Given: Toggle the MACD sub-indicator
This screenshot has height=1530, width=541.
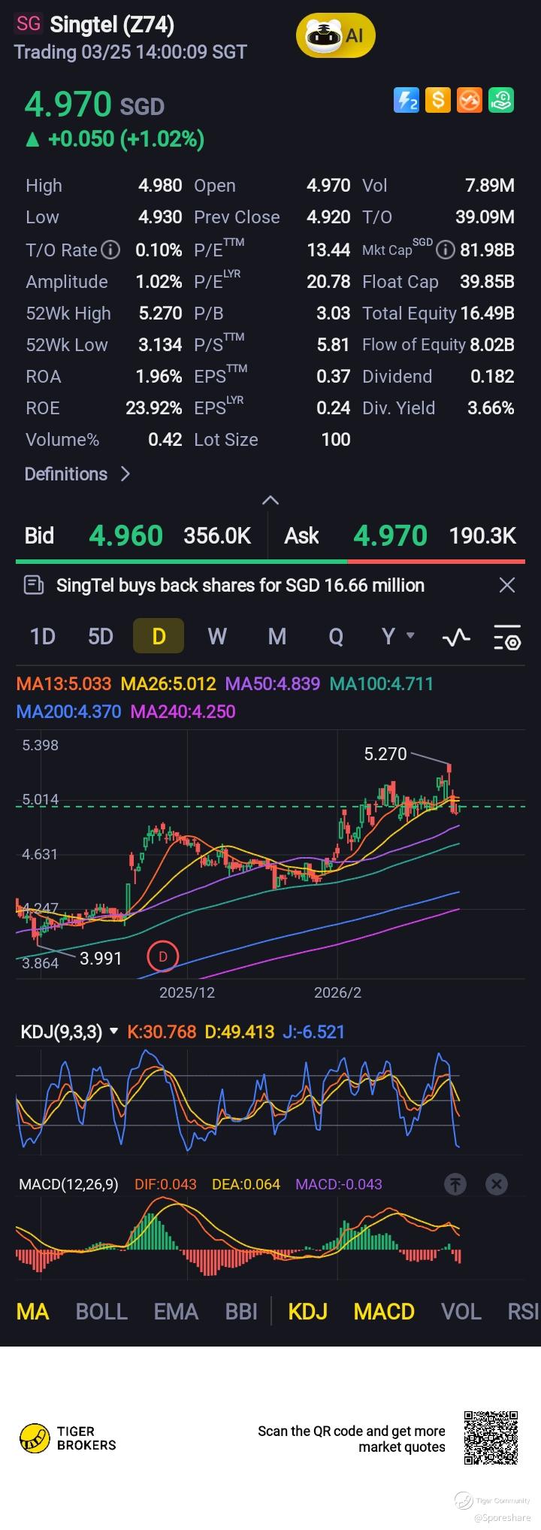Looking at the screenshot, I should pyautogui.click(x=384, y=1312).
